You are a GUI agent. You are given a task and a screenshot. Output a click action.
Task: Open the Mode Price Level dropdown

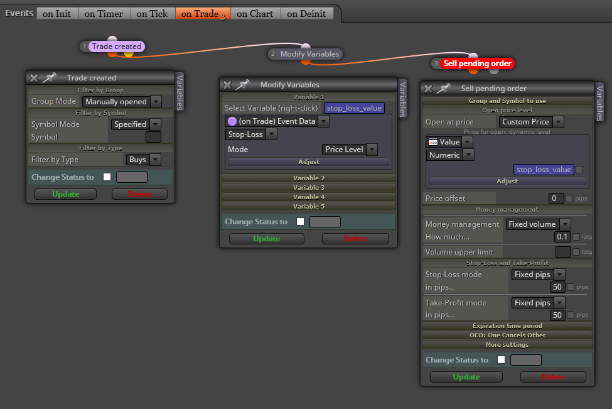coord(350,150)
